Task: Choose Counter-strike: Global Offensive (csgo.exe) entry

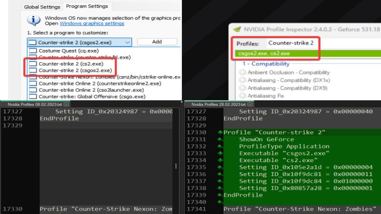Action: (x=91, y=96)
